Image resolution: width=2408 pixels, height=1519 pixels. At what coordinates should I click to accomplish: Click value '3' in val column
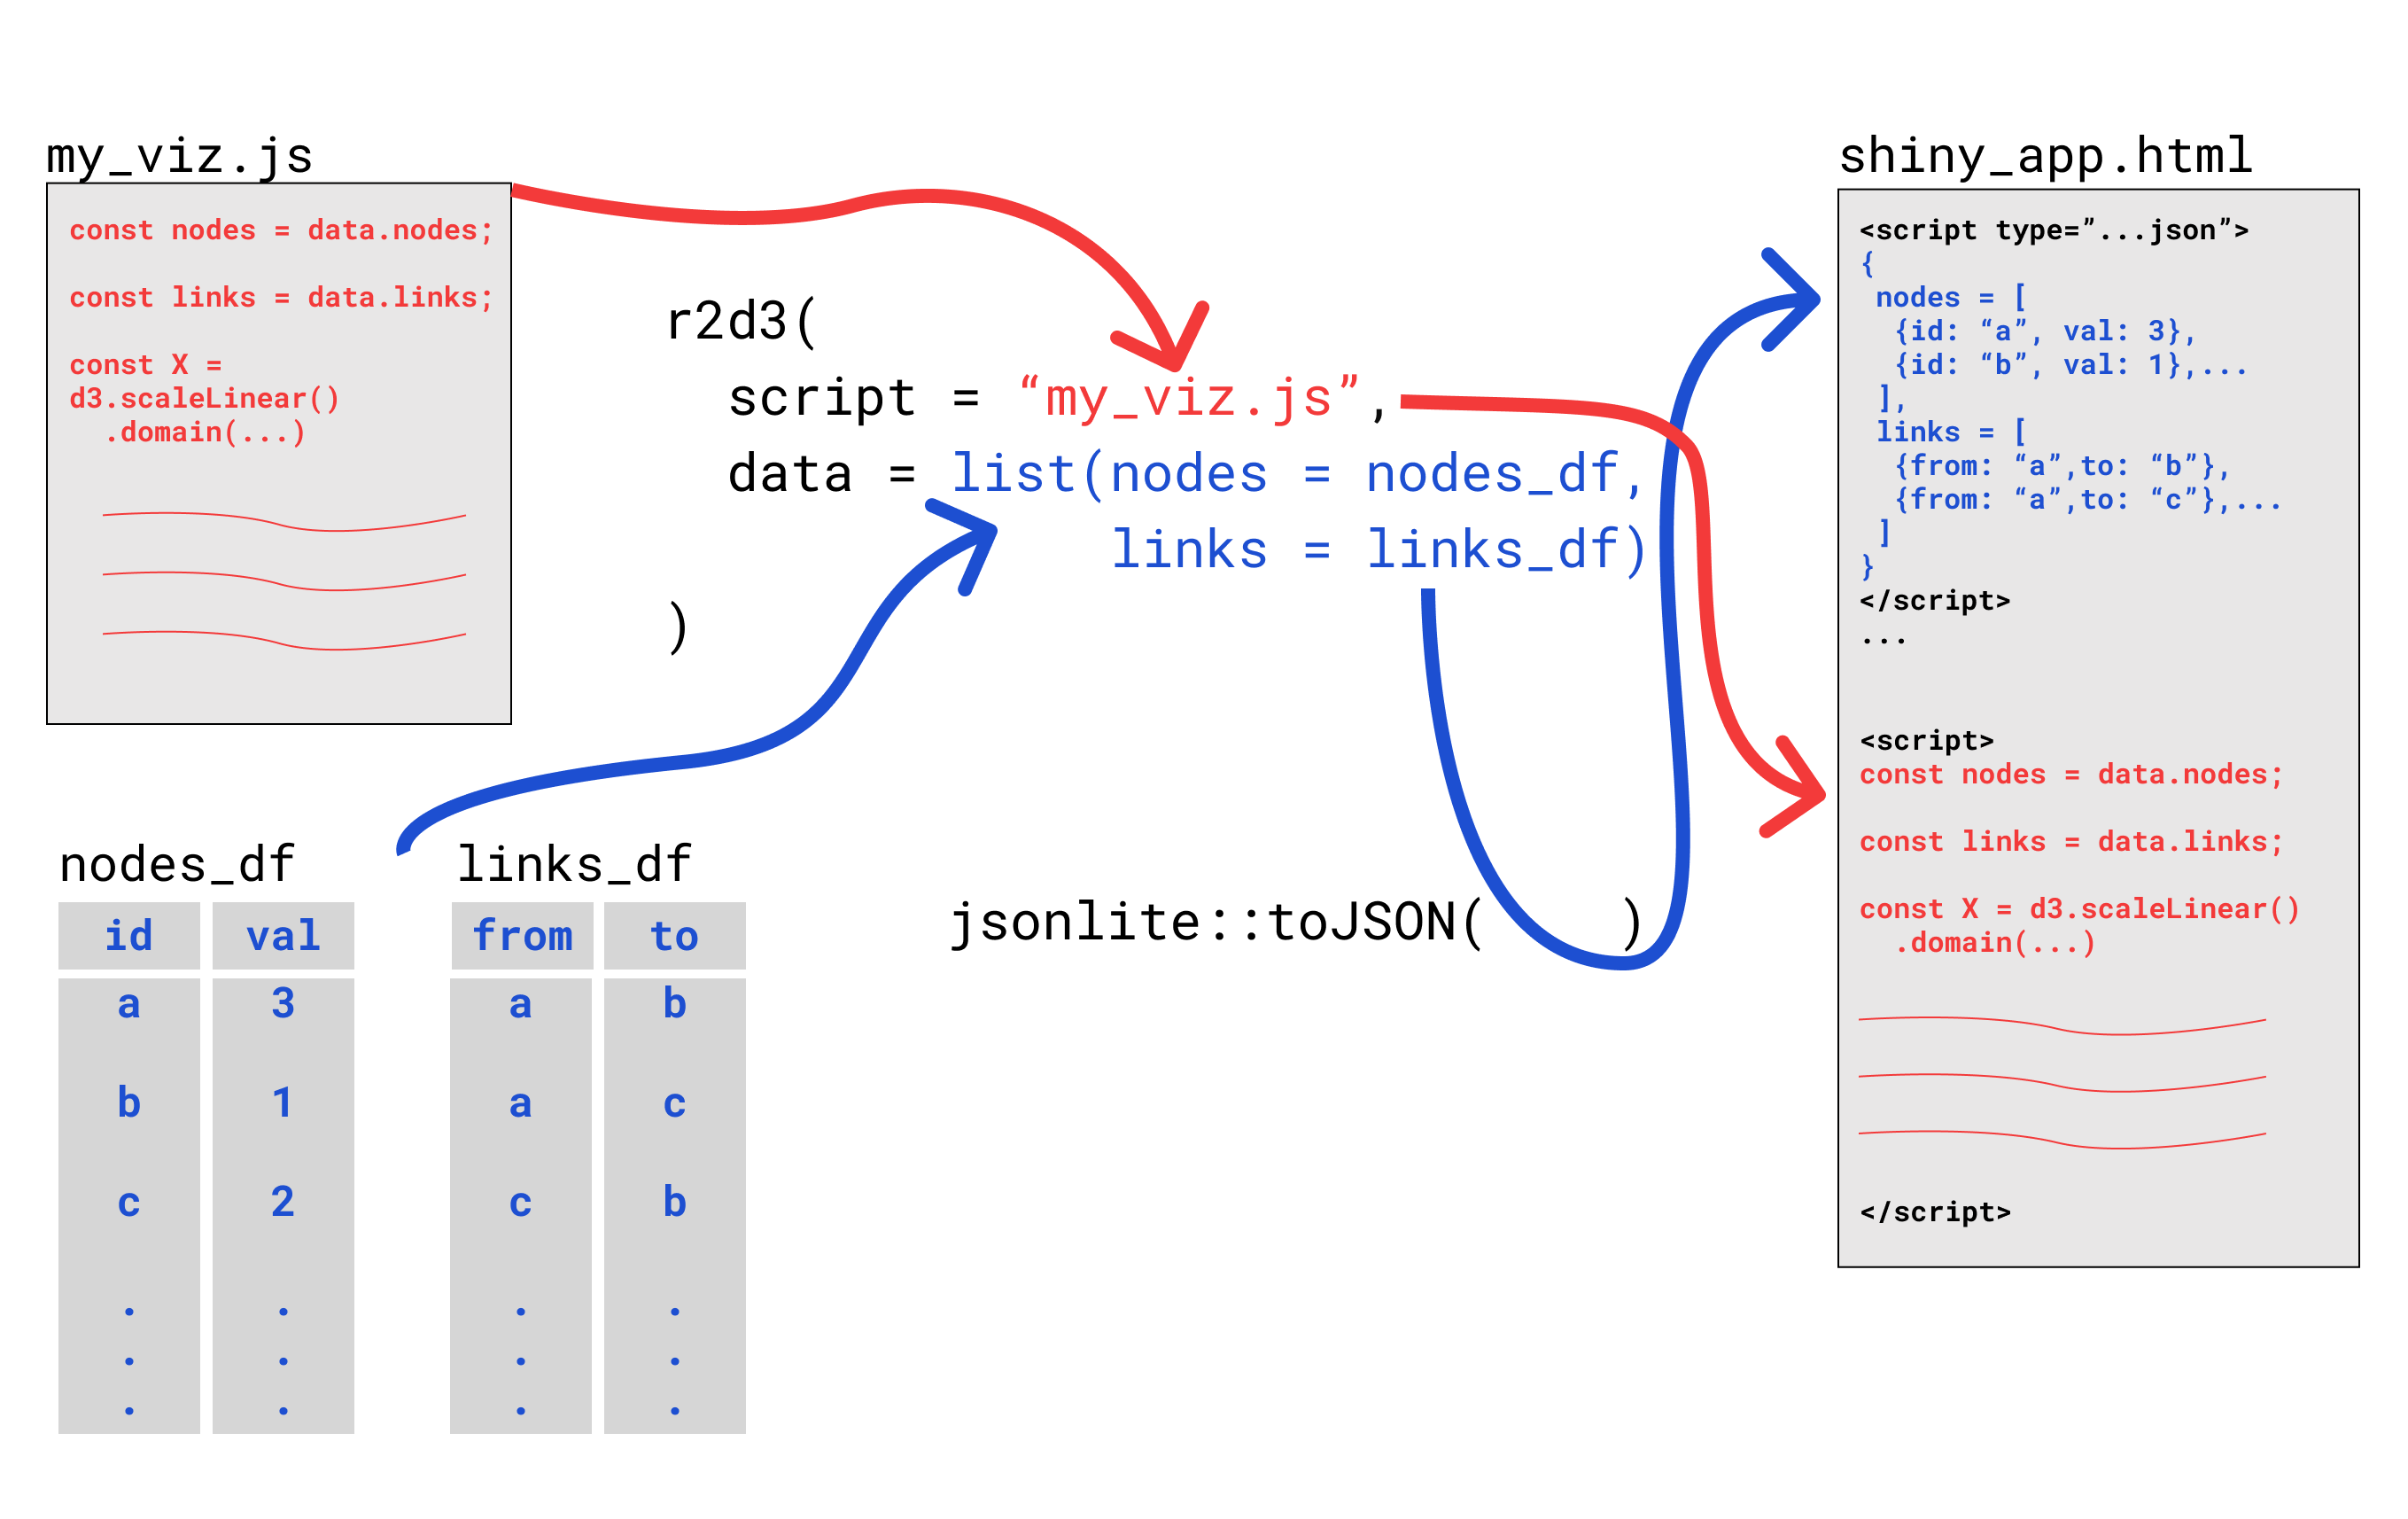click(x=283, y=1003)
